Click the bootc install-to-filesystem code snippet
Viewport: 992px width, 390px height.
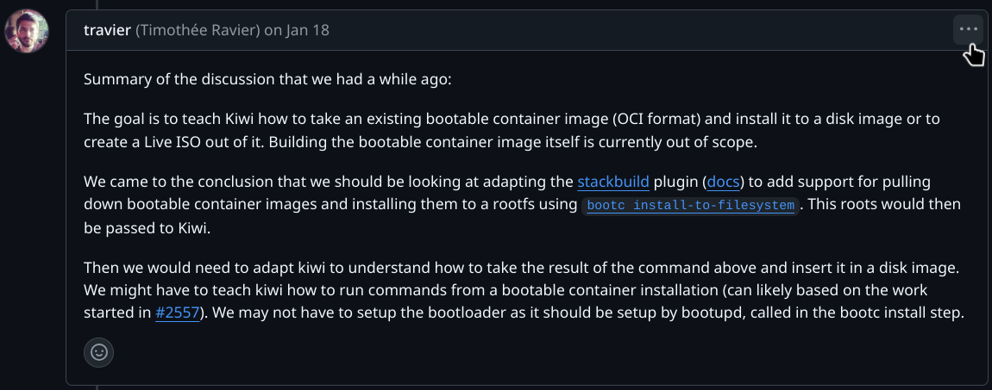click(690, 205)
